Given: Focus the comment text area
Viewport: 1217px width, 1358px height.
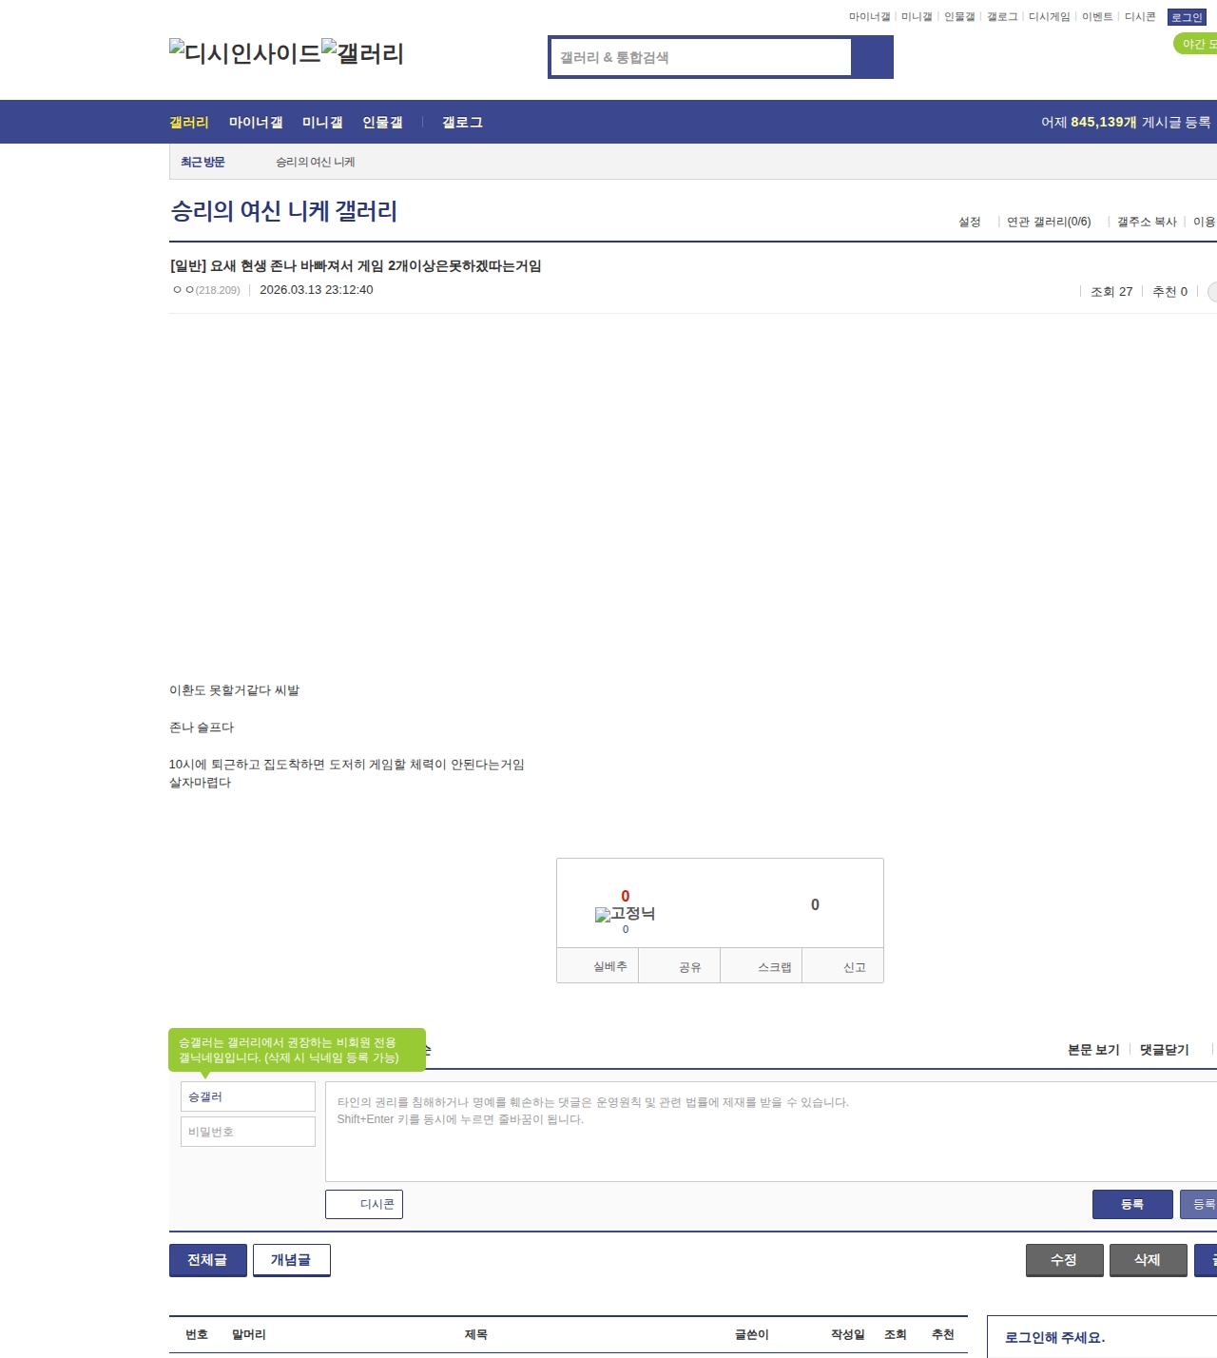Looking at the screenshot, I should click(x=771, y=1132).
